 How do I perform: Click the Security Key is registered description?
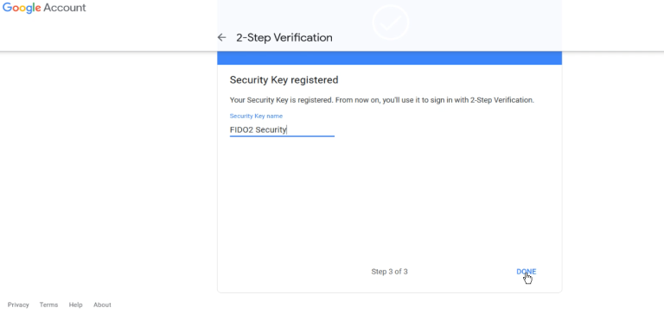(381, 100)
